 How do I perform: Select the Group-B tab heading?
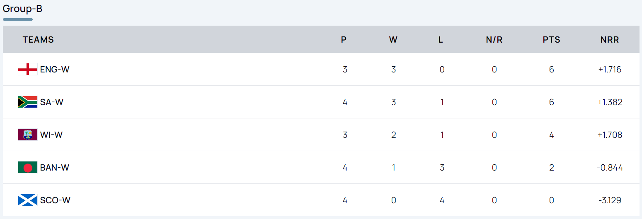tap(22, 9)
